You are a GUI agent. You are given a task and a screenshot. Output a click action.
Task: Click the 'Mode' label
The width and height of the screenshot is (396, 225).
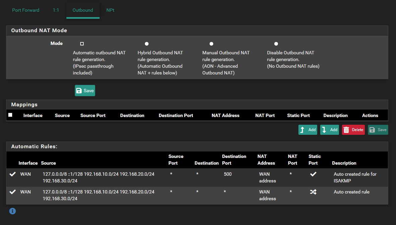(x=57, y=44)
